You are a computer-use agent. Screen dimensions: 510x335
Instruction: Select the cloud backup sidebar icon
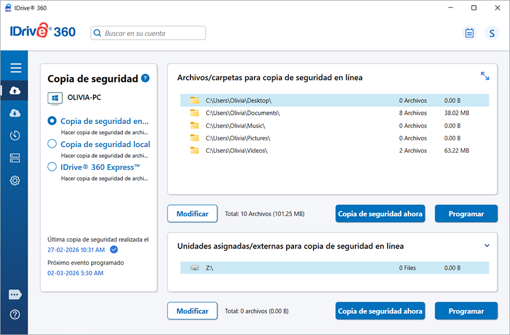tap(15, 91)
